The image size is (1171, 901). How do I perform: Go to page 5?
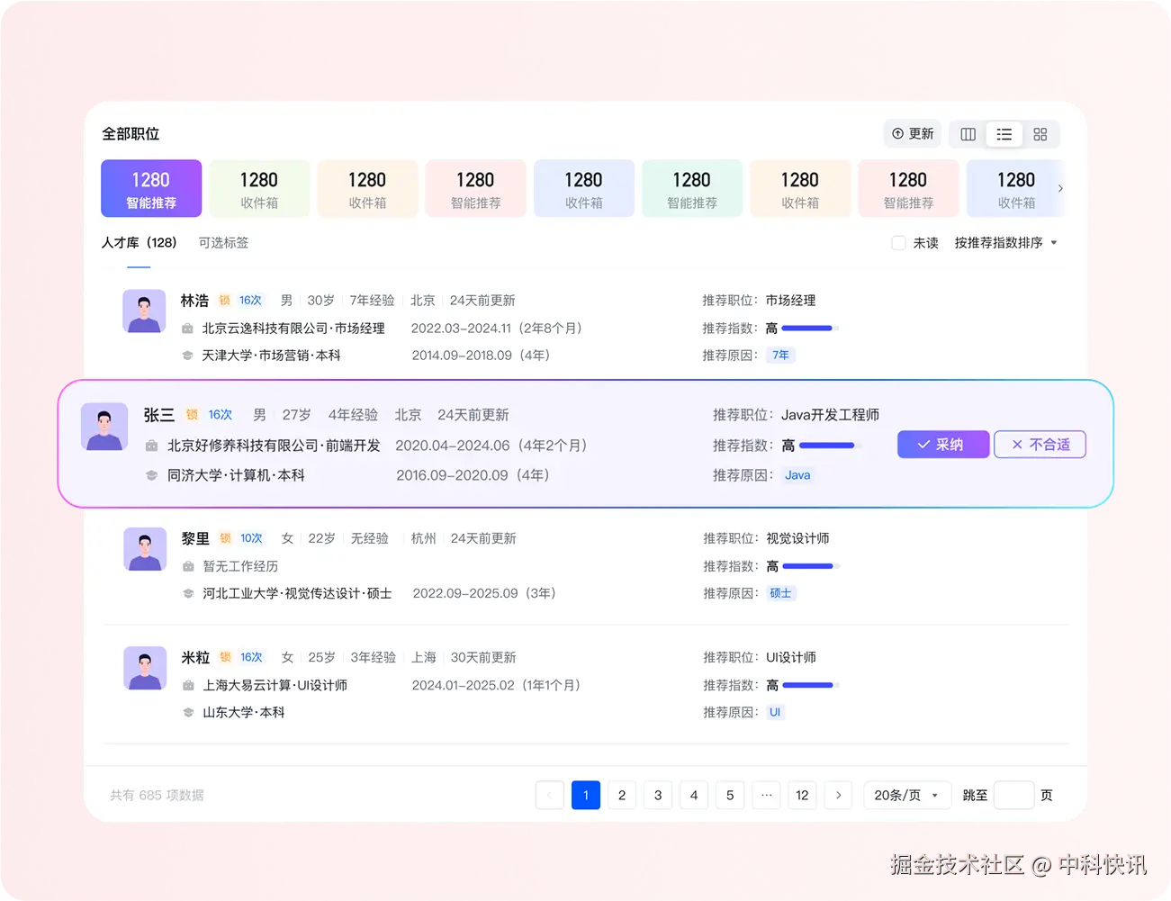730,795
